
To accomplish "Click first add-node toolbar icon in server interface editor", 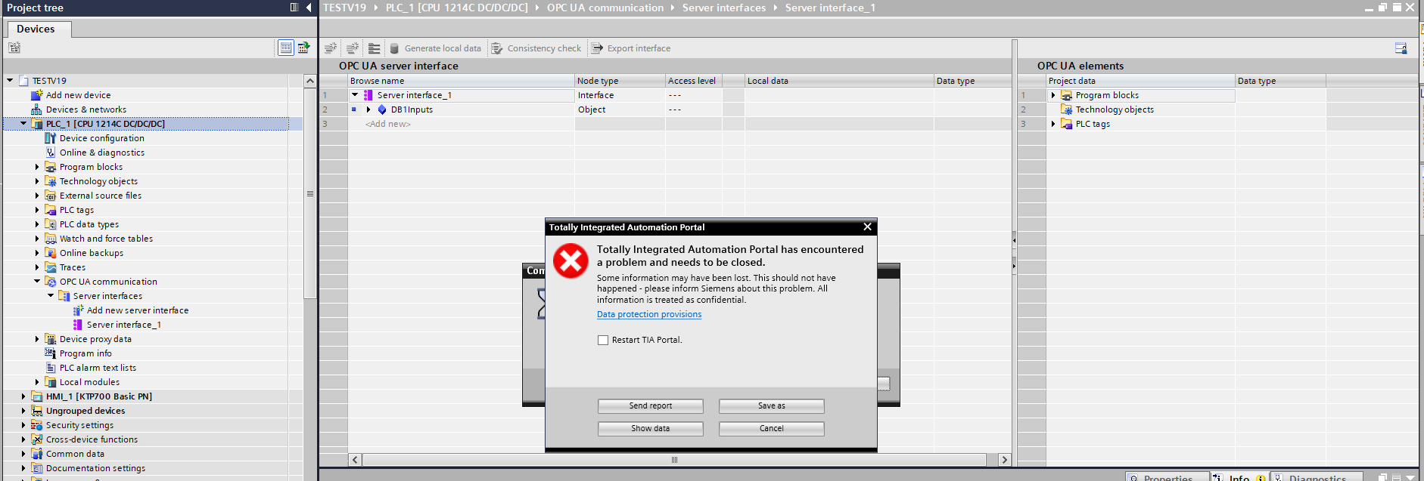I will (331, 48).
